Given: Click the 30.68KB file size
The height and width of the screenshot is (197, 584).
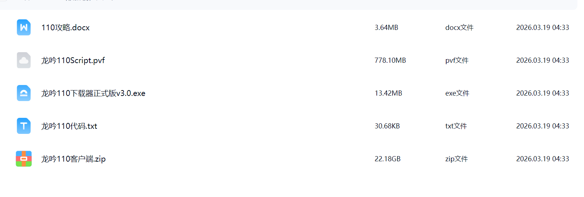Looking at the screenshot, I should 387,126.
